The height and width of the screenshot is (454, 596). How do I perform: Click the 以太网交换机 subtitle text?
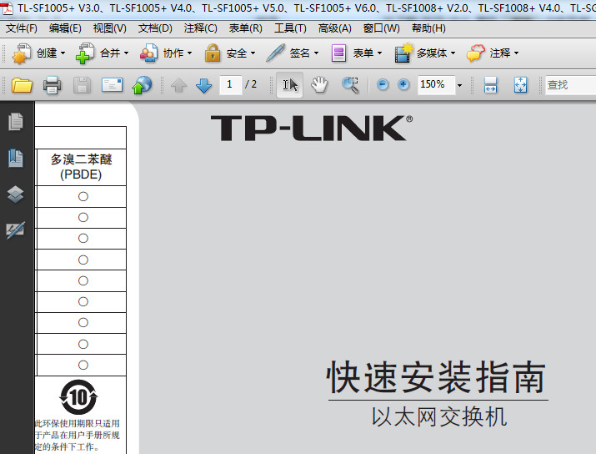pos(439,417)
